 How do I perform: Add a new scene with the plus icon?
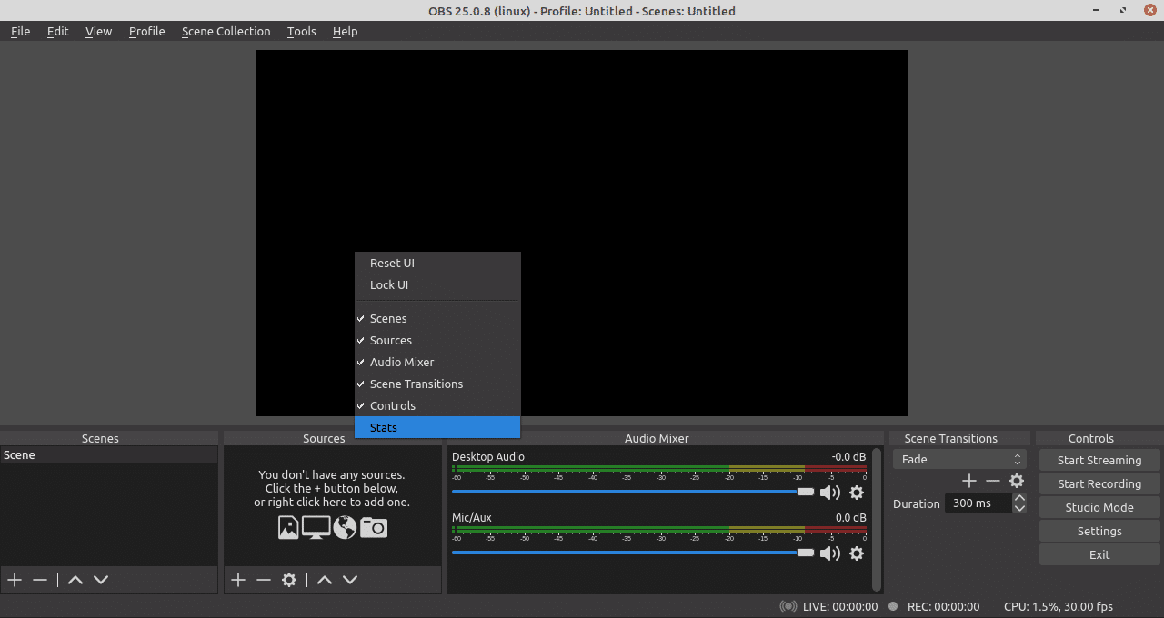(x=15, y=579)
